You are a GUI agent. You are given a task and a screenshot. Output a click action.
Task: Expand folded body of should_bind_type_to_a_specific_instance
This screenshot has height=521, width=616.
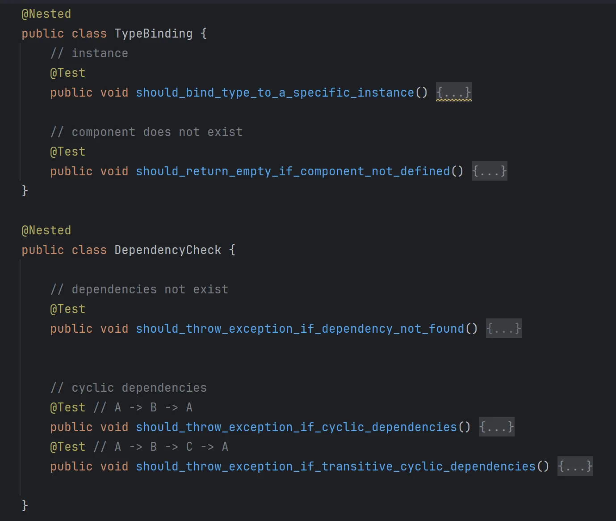tap(453, 93)
